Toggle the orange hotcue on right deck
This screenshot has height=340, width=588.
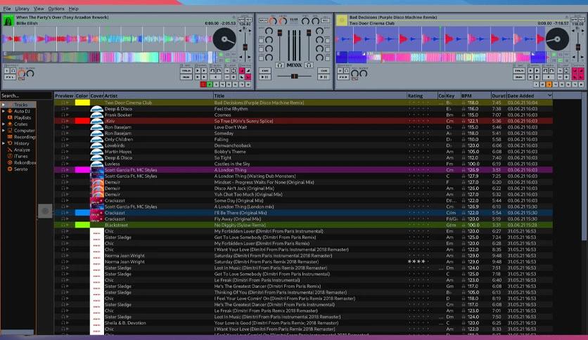(549, 84)
